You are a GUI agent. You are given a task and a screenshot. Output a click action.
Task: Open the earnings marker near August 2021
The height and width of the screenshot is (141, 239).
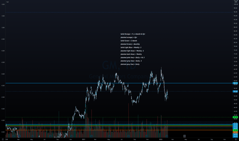point(128,136)
